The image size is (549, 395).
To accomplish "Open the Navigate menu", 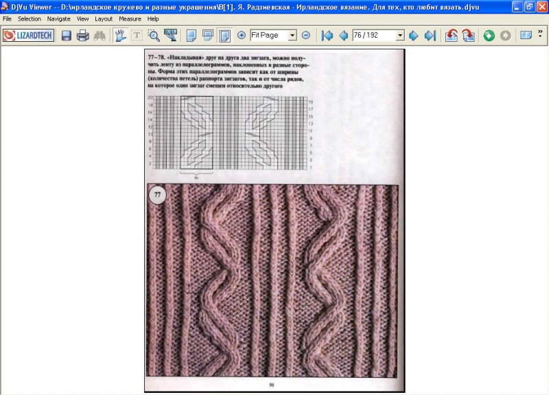I will coord(59,19).
